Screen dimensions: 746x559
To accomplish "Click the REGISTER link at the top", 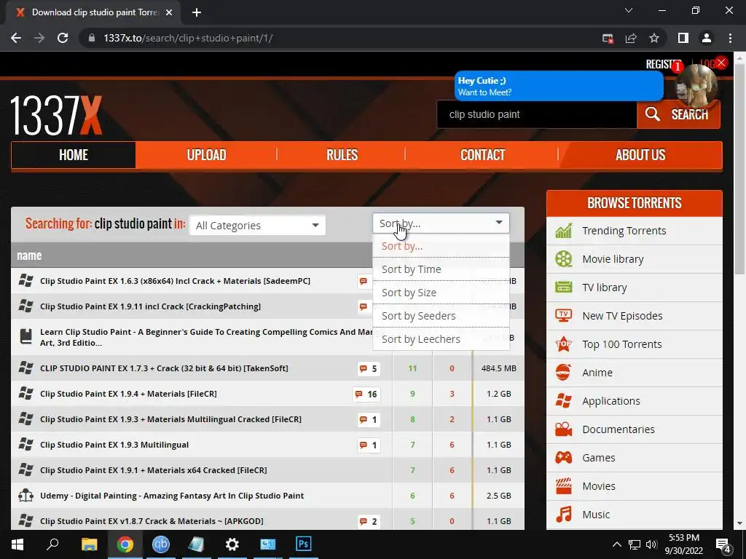I will pos(663,64).
